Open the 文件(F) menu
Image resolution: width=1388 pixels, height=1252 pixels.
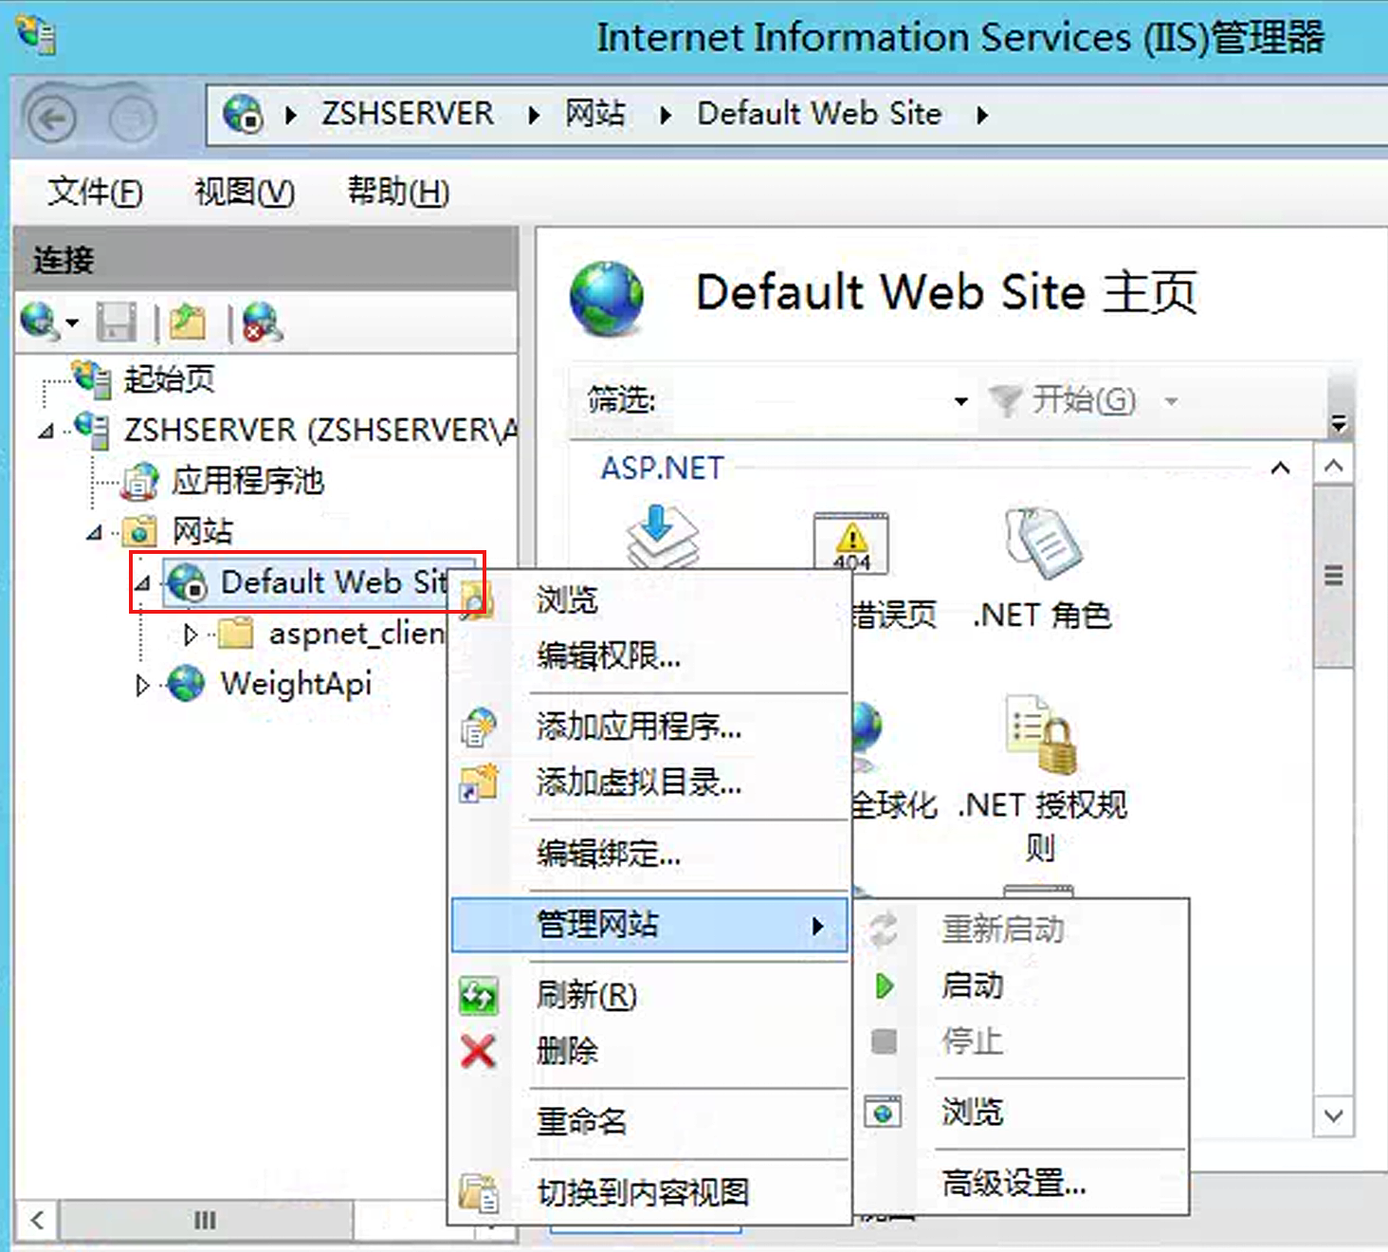(95, 192)
